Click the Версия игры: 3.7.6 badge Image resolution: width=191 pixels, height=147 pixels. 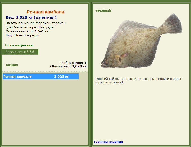[20, 52]
